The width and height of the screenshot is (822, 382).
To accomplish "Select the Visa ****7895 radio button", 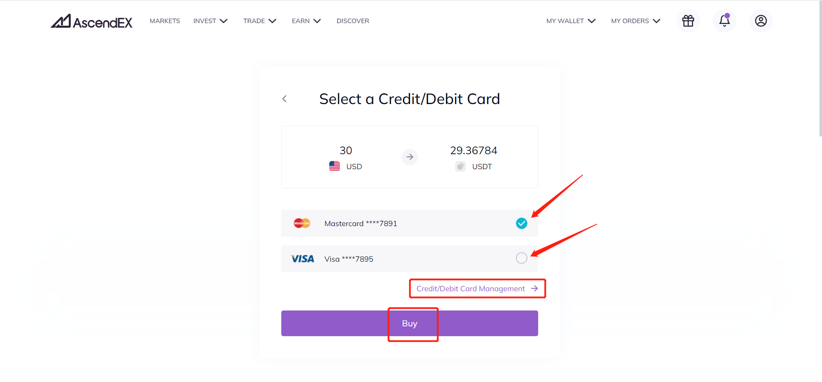I will (x=521, y=258).
